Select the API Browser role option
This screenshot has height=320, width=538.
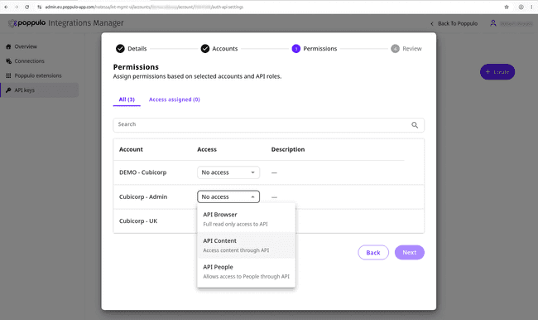coord(246,219)
